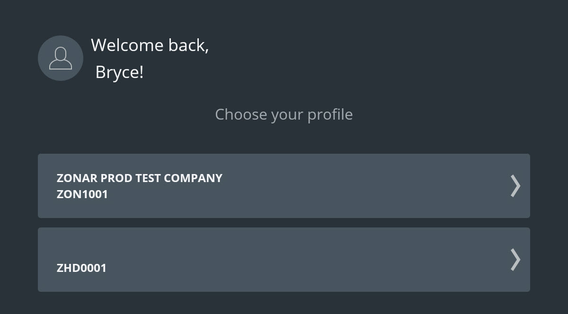Click the round profile picture placeholder

61,58
